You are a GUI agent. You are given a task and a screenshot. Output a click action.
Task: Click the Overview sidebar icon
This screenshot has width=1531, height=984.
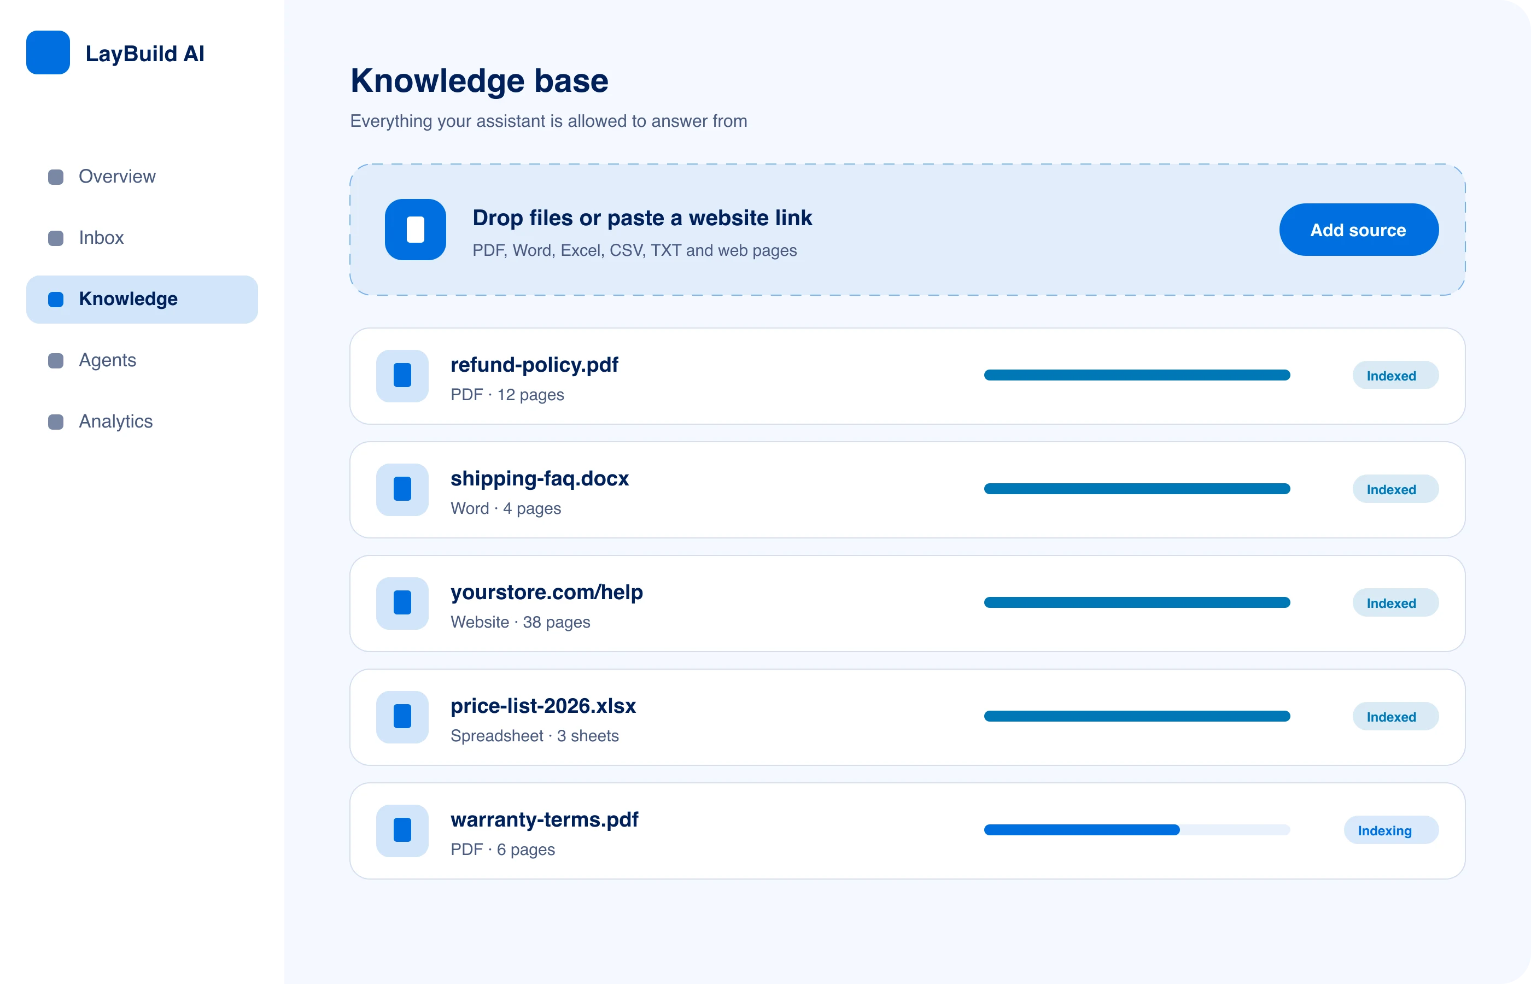coord(56,177)
